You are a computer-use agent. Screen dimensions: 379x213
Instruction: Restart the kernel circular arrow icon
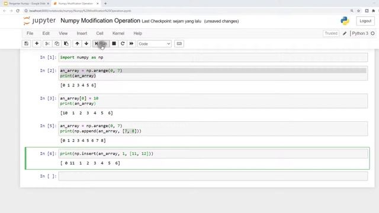(123, 44)
